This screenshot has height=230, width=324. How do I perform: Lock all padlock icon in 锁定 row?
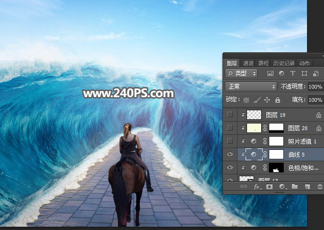coord(278,100)
